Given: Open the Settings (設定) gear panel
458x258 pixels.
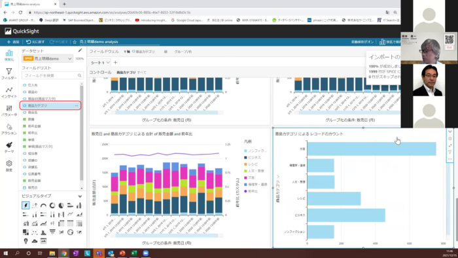Looking at the screenshot, I should [9, 166].
